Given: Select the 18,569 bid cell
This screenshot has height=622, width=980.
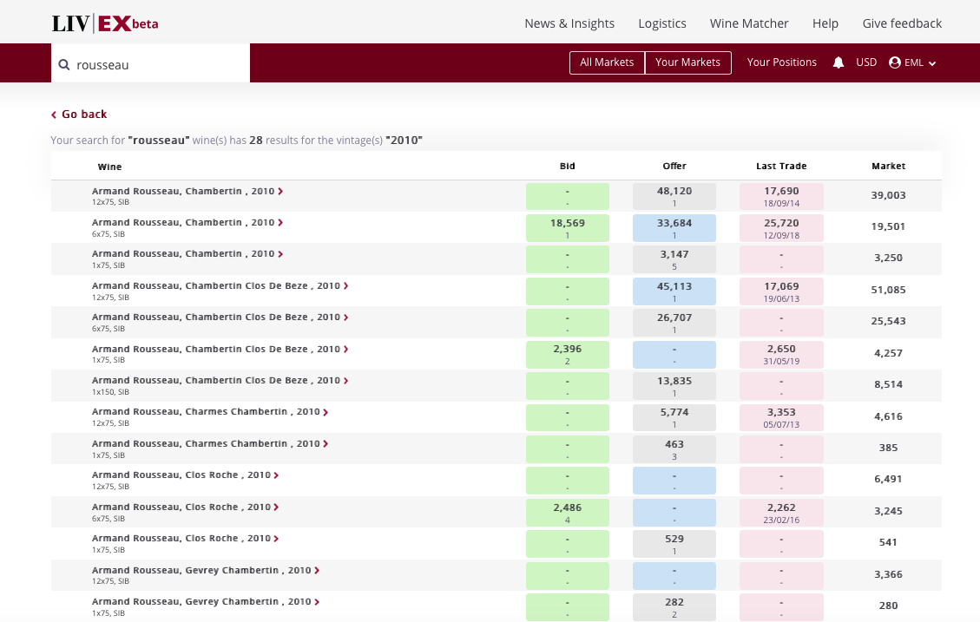Looking at the screenshot, I should [x=568, y=228].
